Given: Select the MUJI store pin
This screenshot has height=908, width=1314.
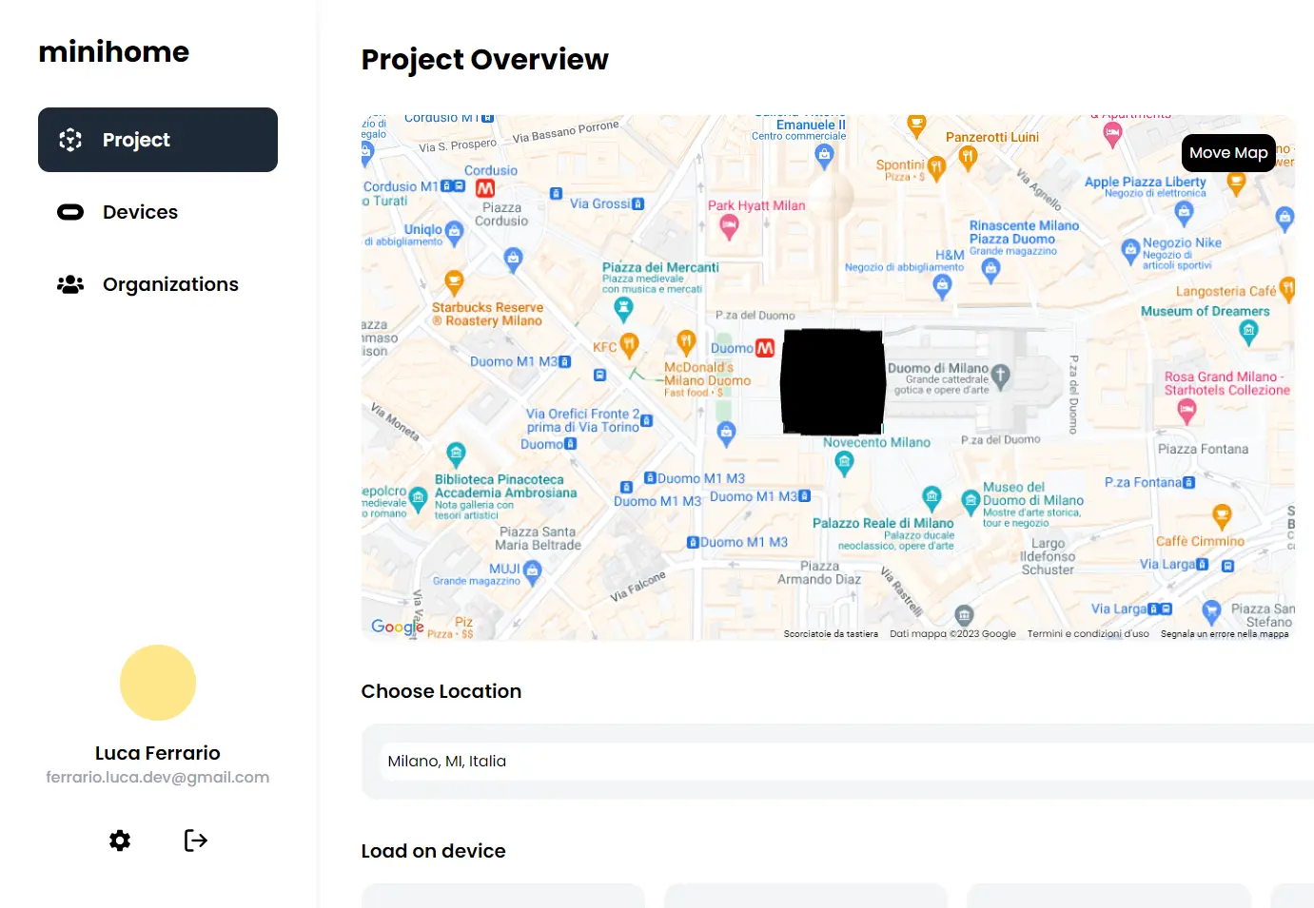Looking at the screenshot, I should coord(532,571).
